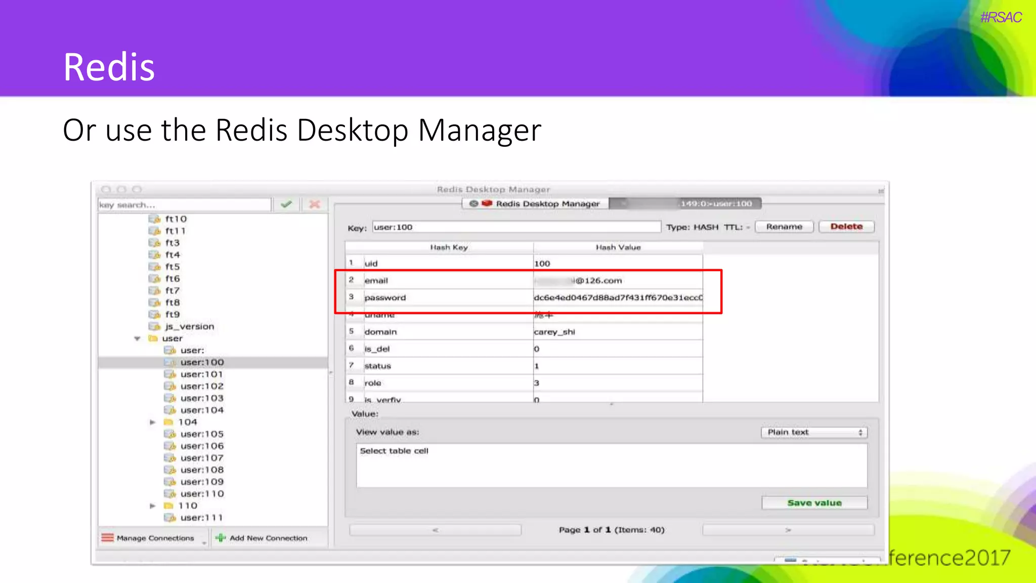The image size is (1036, 583).
Task: Open the Plain text view dropdown
Action: tap(814, 432)
